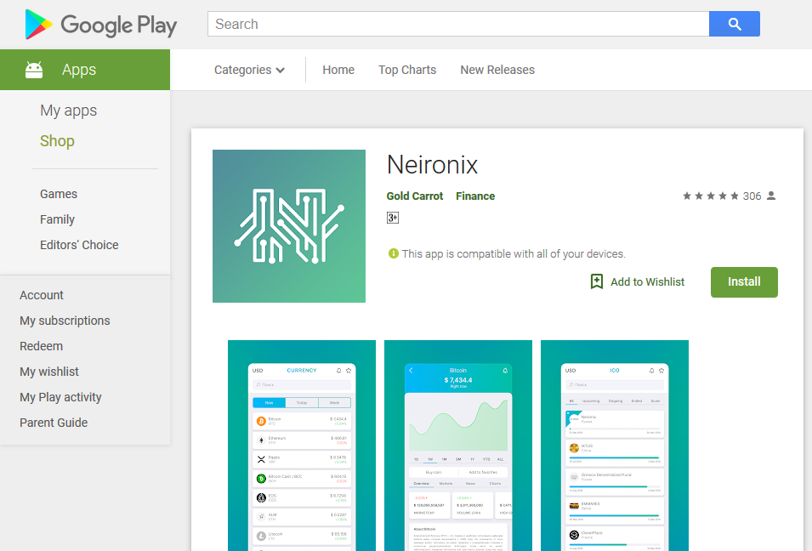The width and height of the screenshot is (812, 551).
Task: Click the 306 ratings count
Action: pyautogui.click(x=752, y=196)
